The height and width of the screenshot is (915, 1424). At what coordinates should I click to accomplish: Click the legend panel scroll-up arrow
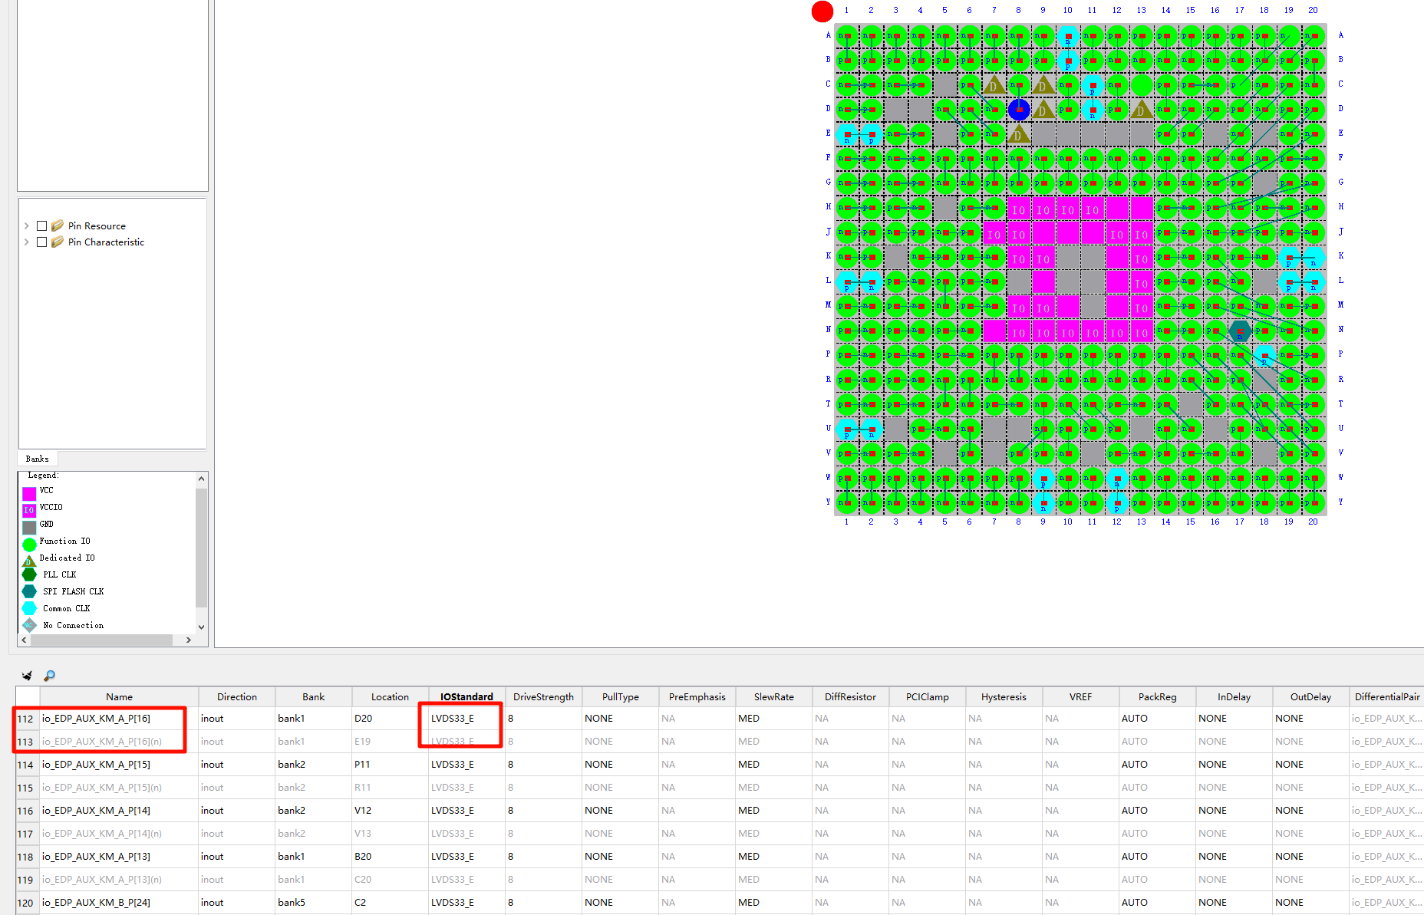(202, 479)
